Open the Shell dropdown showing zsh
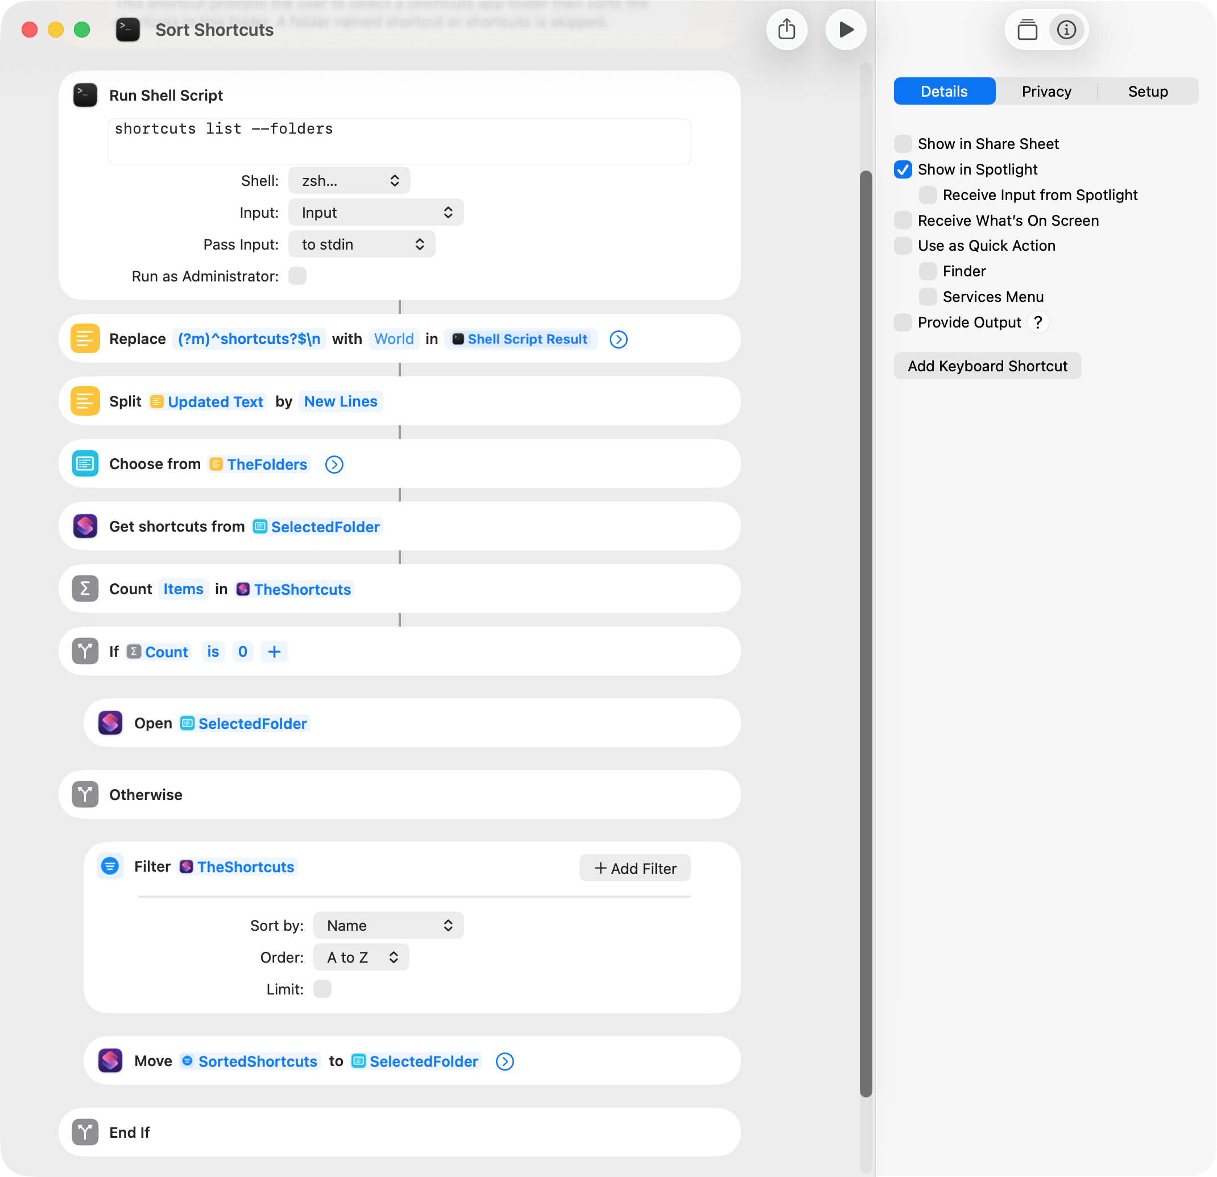 (349, 181)
